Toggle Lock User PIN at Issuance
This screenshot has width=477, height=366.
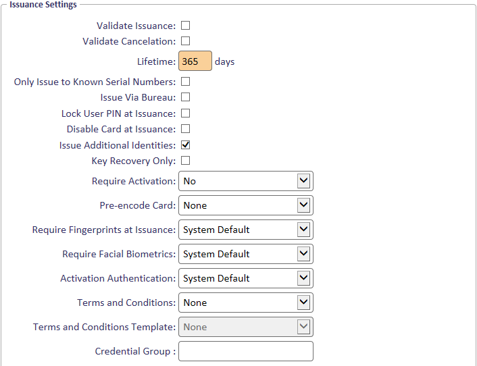186,113
